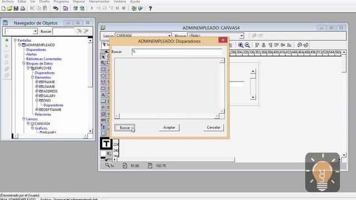The height and width of the screenshot is (200, 356).
Task: Click the Save diskette icon in main toolbar
Action: pos(16,8)
